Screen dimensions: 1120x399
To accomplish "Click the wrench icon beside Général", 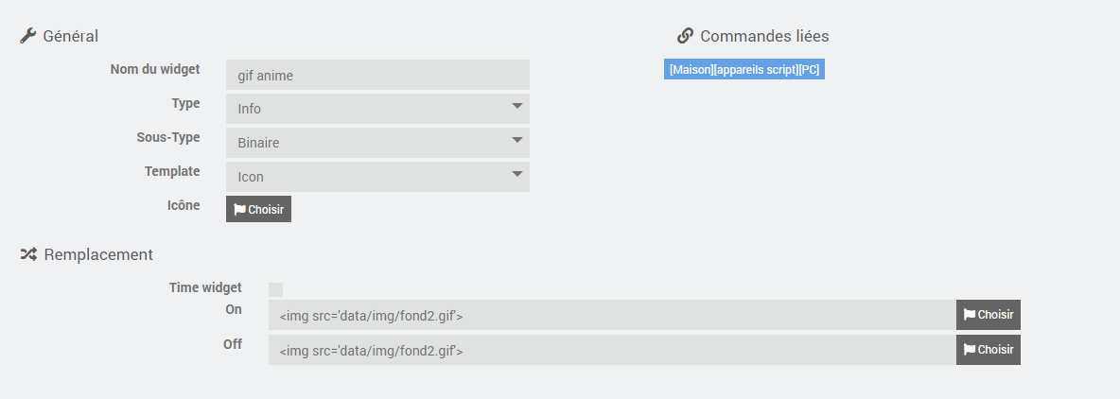I will (27, 36).
